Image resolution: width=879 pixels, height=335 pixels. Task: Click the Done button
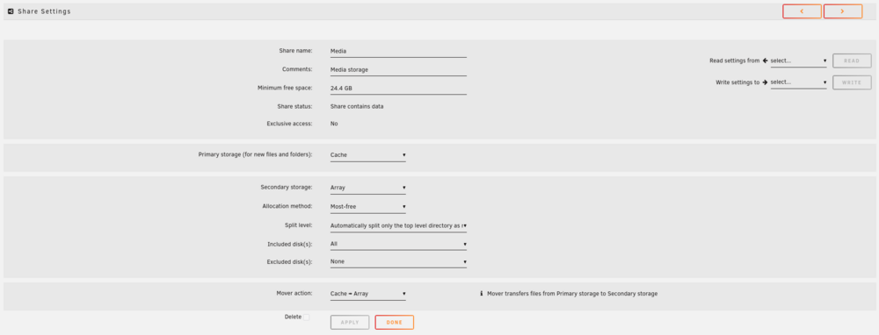[394, 322]
